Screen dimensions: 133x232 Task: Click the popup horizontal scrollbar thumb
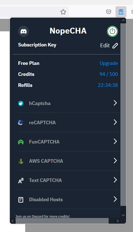[62, 221]
